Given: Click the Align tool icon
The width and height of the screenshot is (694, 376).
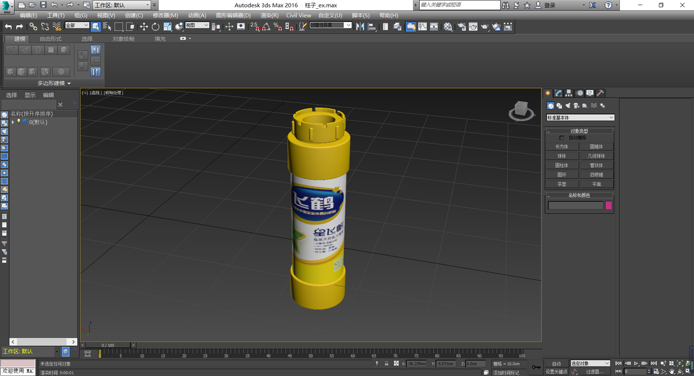Looking at the screenshot, I should pos(371,26).
